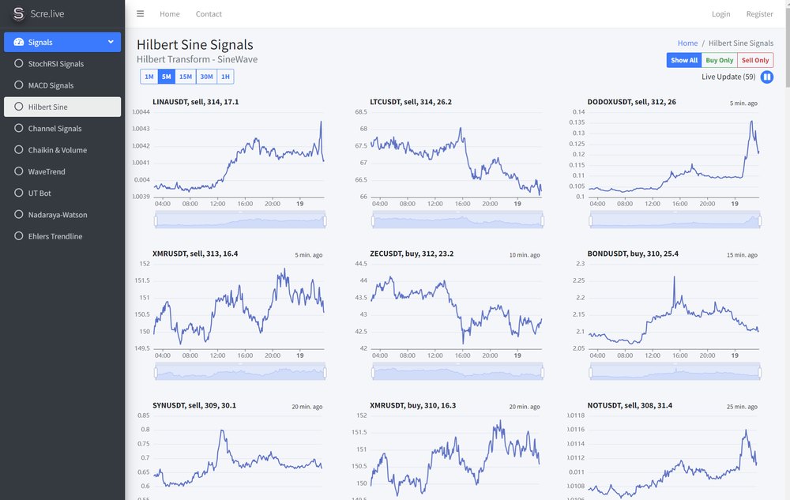790x500 pixels.
Task: Click circle icon beside StochRSI Signals
Action: 19,63
